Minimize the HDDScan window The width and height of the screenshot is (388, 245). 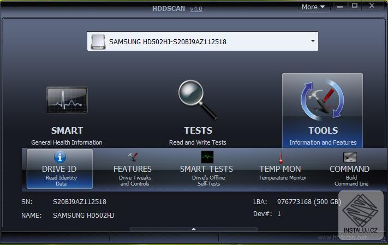[x=340, y=6]
